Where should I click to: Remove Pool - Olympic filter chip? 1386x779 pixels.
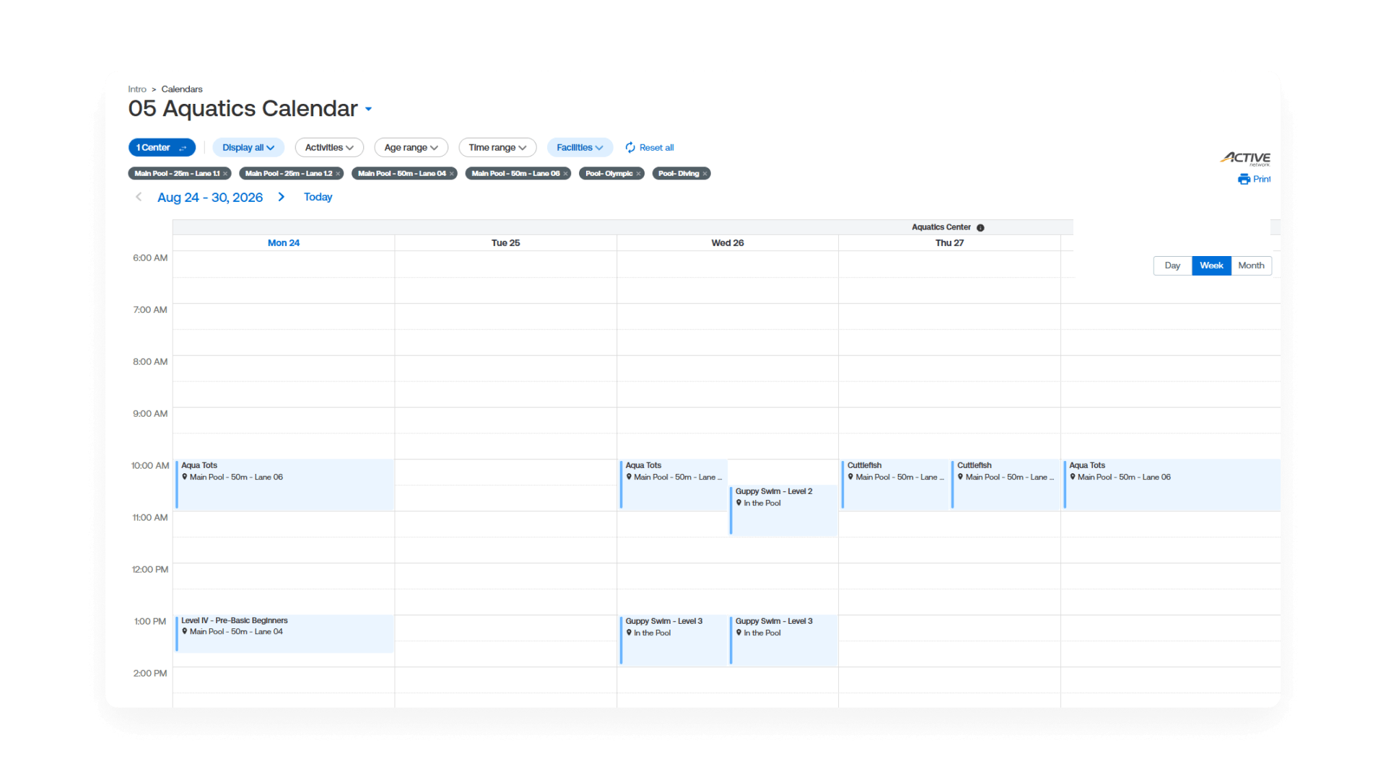(639, 174)
